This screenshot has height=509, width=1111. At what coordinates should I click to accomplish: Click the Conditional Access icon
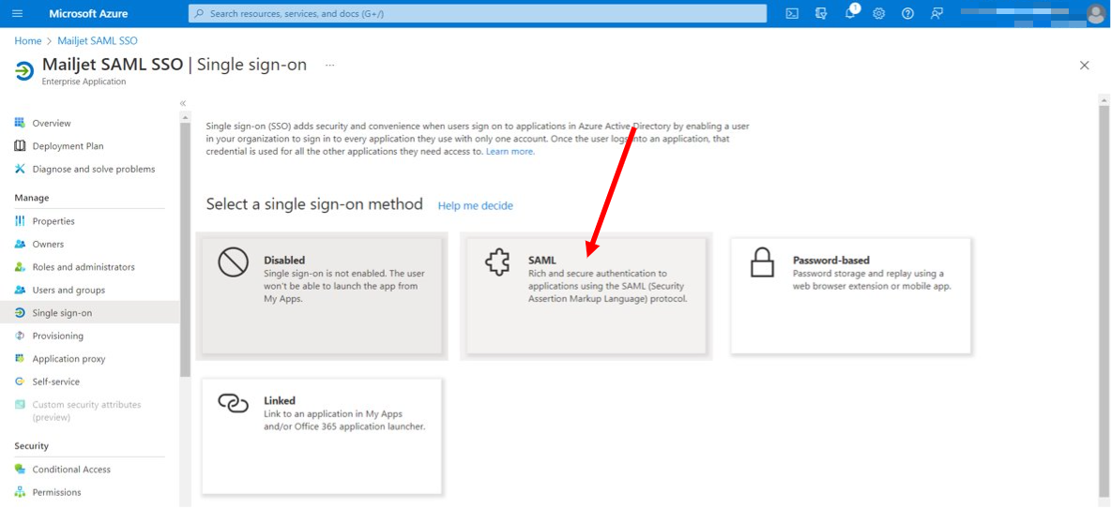pos(20,470)
